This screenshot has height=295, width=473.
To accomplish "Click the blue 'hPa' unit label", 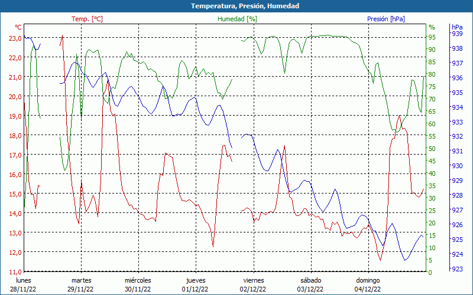I will (x=456, y=27).
